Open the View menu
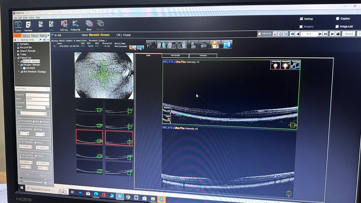The height and width of the screenshot is (203, 361). click(25, 18)
